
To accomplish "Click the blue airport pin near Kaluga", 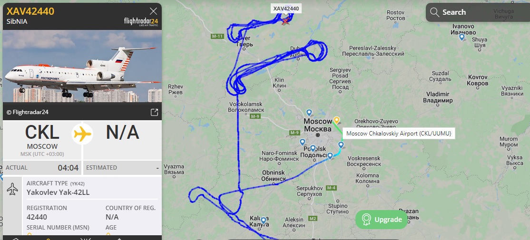I will (x=263, y=221).
